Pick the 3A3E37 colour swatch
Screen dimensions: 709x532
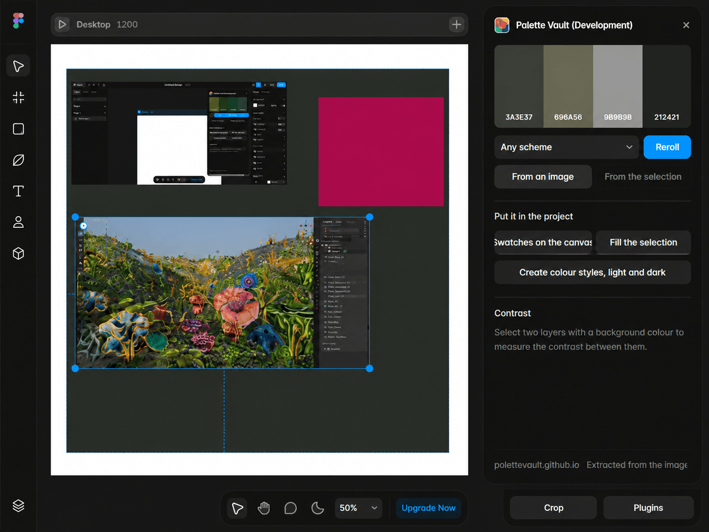(519, 86)
